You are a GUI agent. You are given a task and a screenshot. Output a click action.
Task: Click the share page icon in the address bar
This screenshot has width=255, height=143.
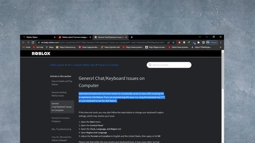[169, 43]
